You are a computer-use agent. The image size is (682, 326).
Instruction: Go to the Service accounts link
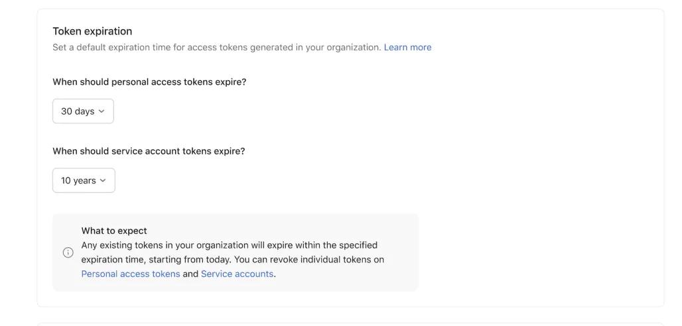237,274
